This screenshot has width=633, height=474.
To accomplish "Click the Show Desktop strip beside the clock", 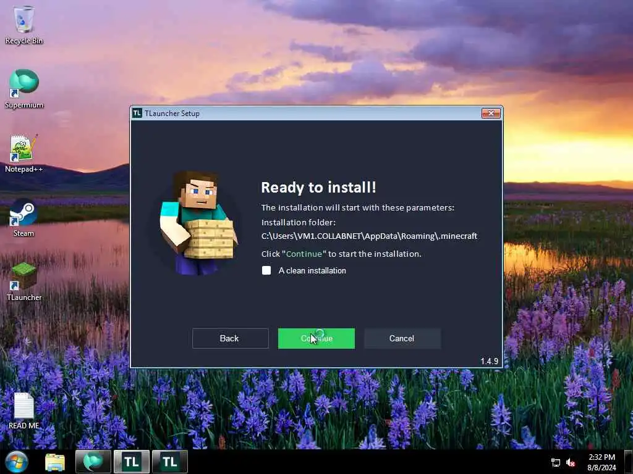I will (629, 462).
